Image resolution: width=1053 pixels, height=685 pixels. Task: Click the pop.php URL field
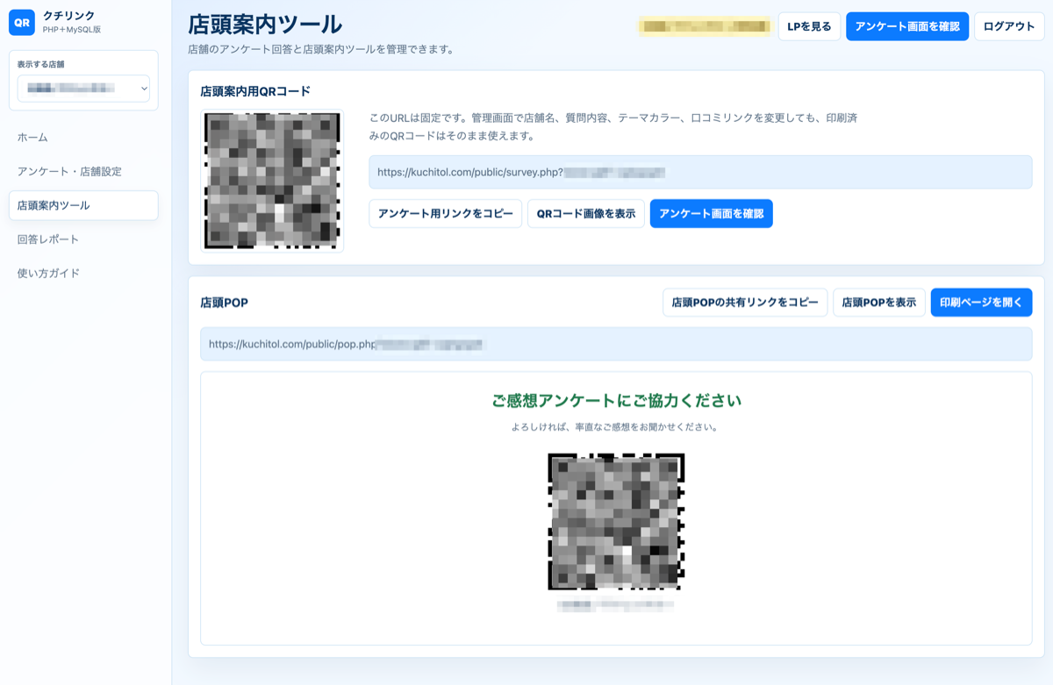pos(616,344)
